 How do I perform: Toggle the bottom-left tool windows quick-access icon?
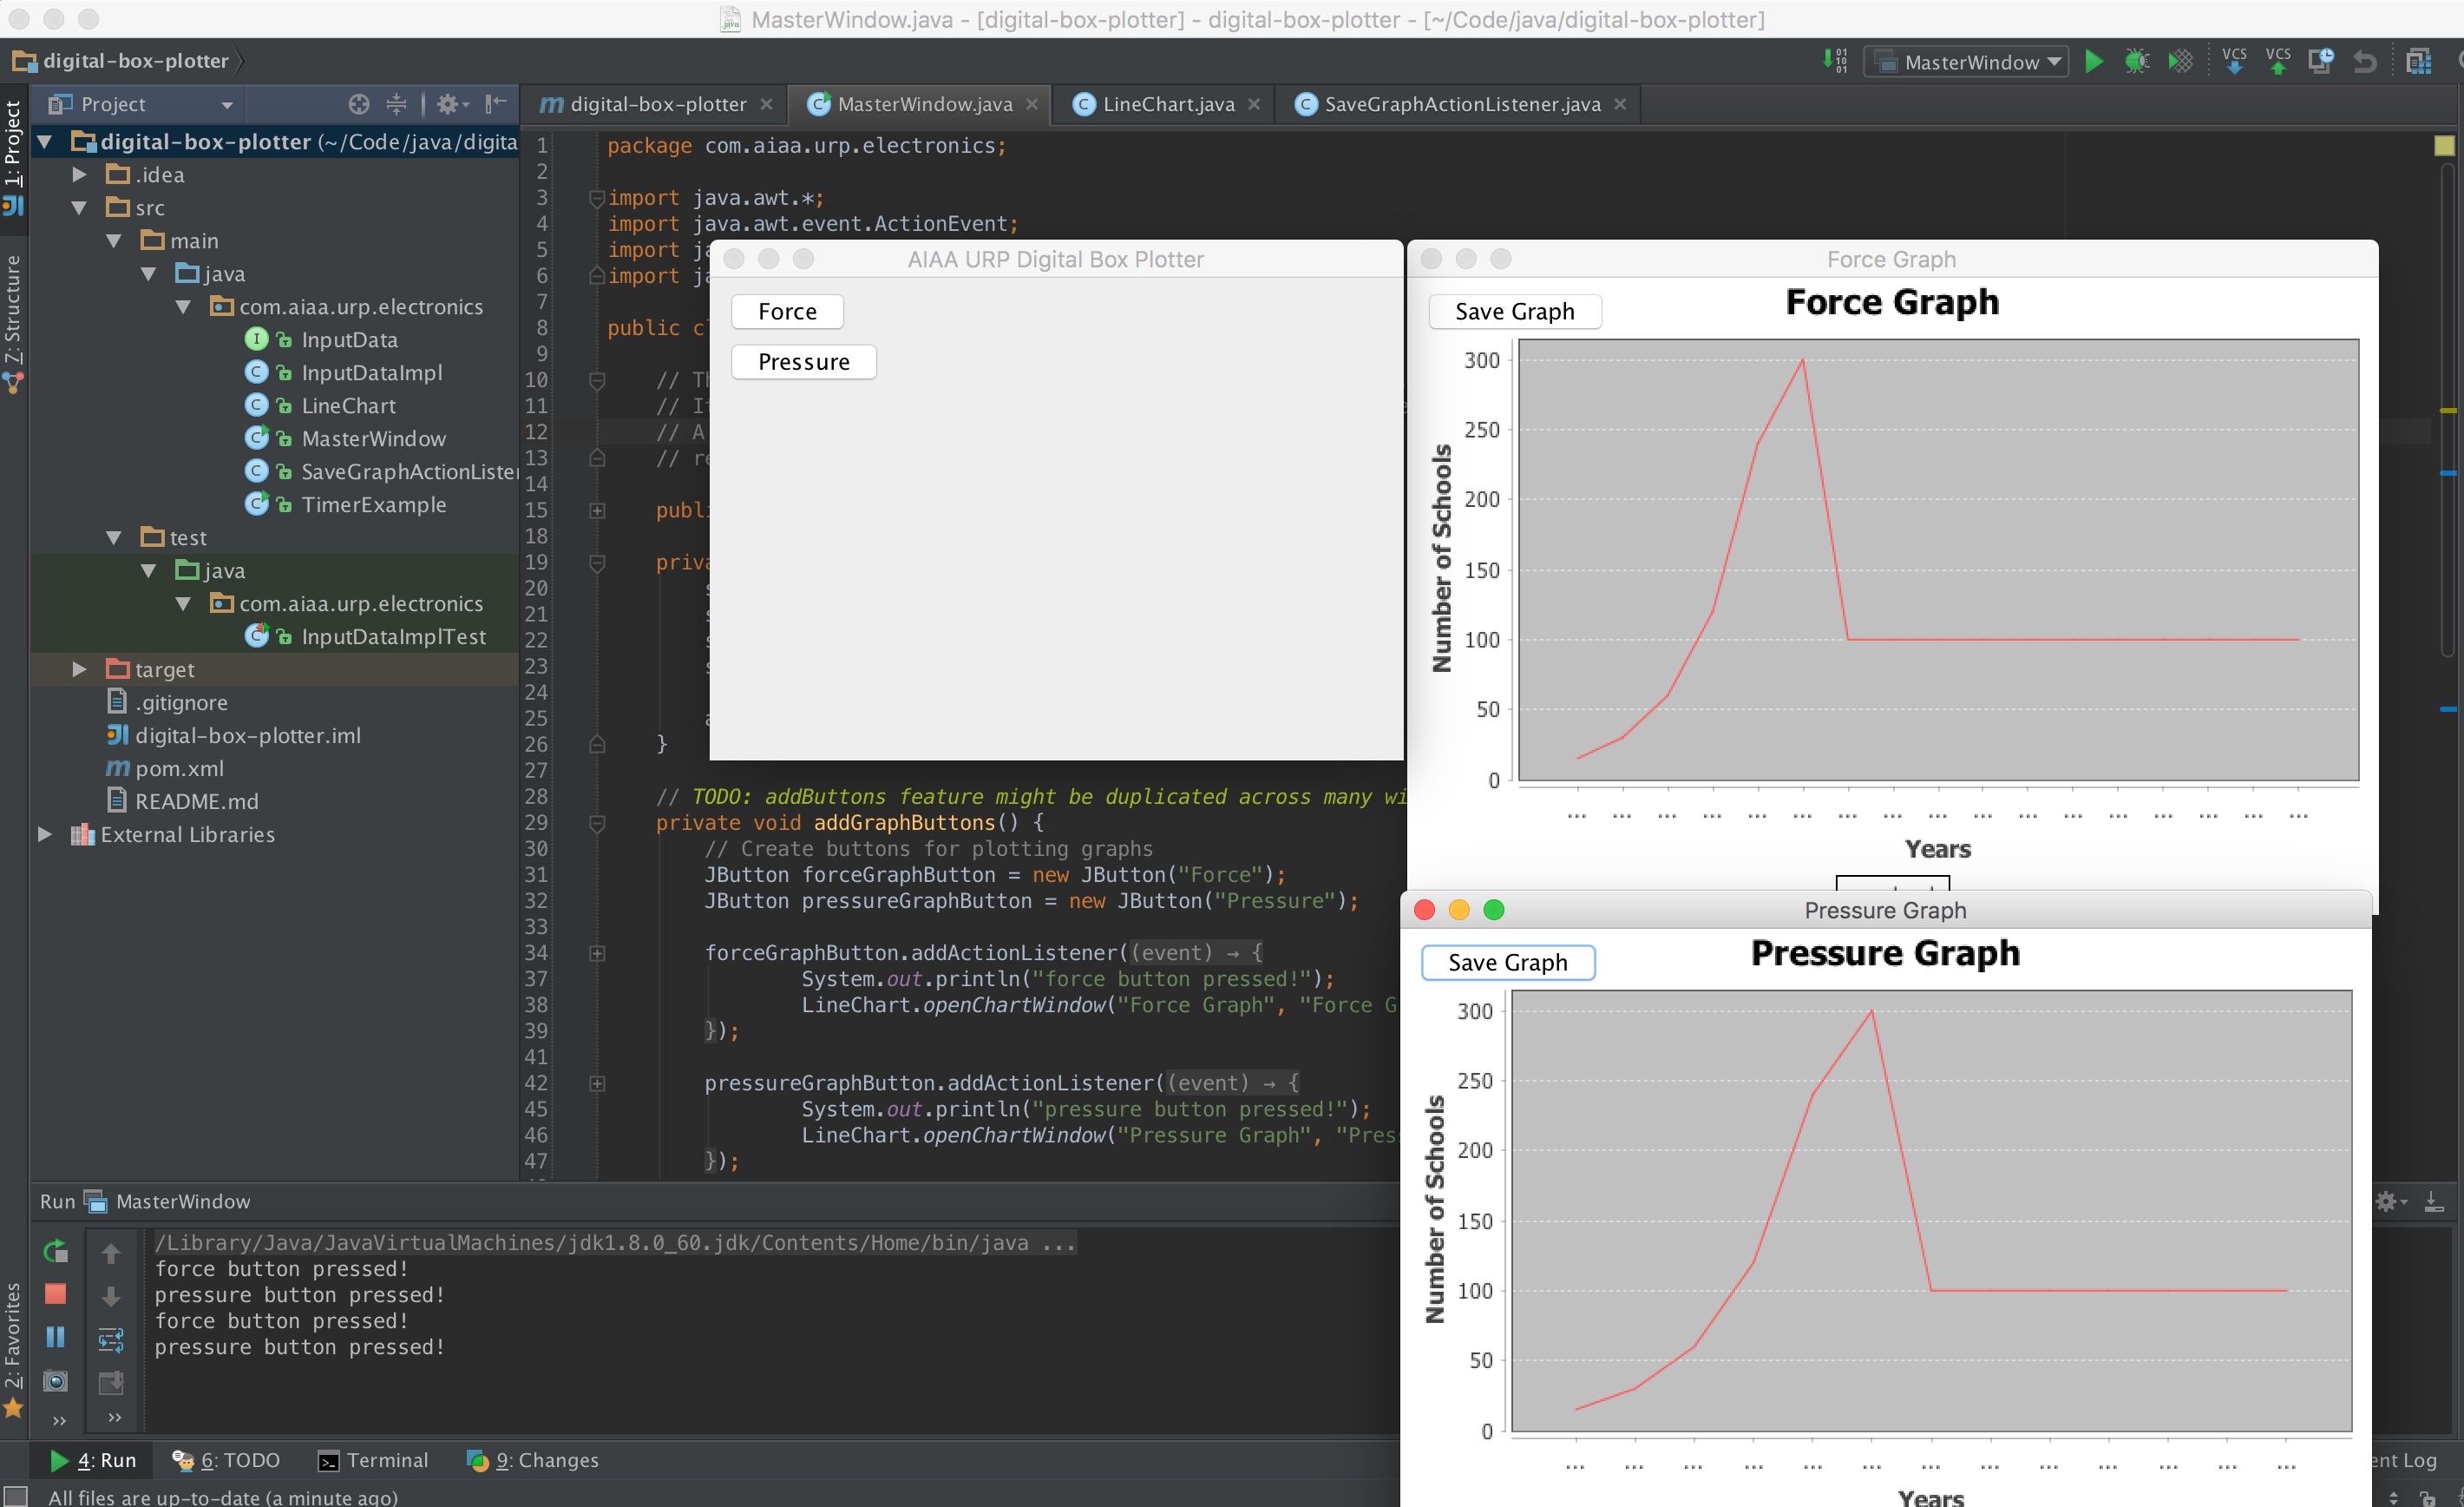pos(15,1497)
